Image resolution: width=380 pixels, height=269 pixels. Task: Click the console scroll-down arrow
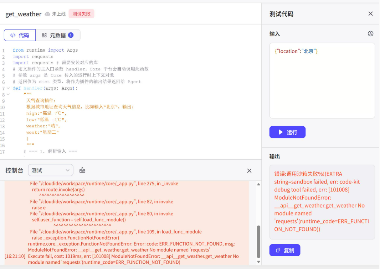pyautogui.click(x=258, y=262)
